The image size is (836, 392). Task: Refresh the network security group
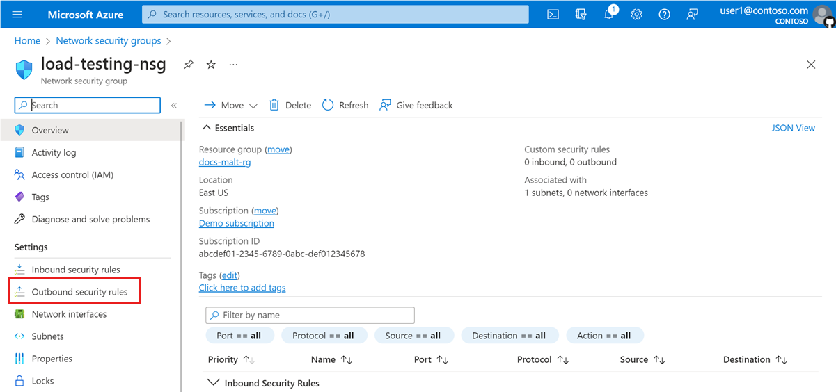[x=345, y=105]
